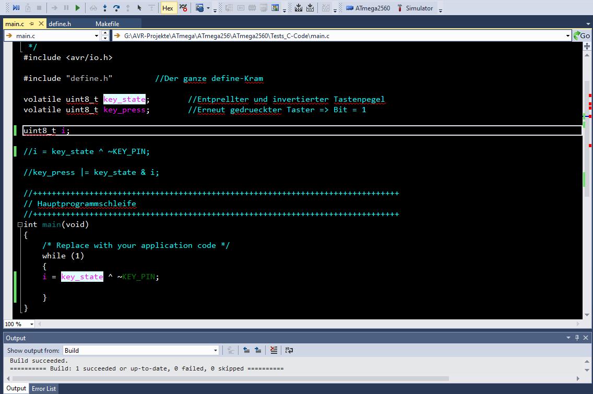Go to previous message in Output
The height and width of the screenshot is (394, 593).
[x=246, y=351]
